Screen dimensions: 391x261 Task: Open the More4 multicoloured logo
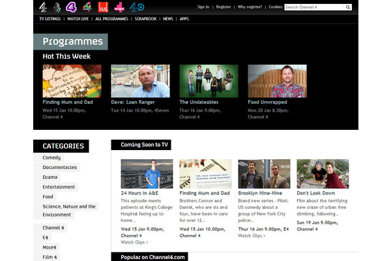point(87,7)
